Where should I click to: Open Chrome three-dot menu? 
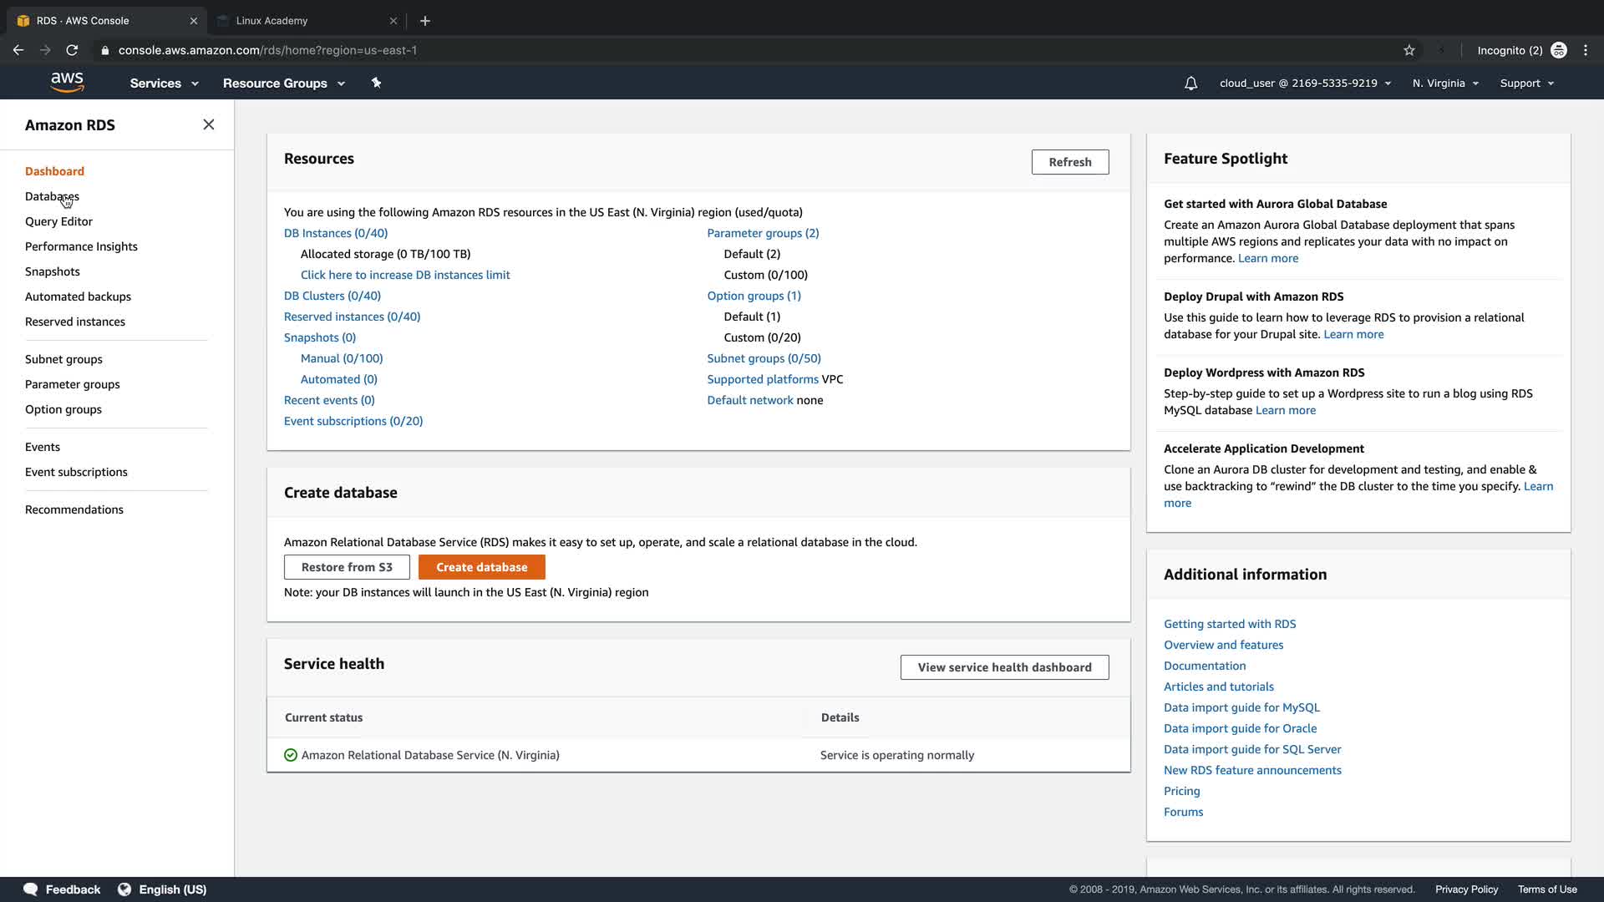[1586, 50]
